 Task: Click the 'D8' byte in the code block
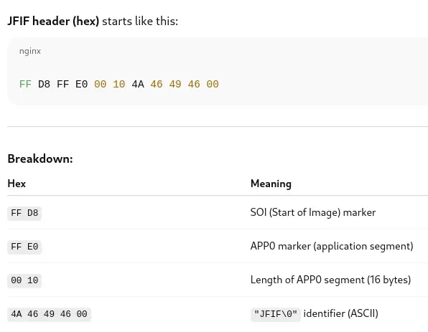coord(44,84)
